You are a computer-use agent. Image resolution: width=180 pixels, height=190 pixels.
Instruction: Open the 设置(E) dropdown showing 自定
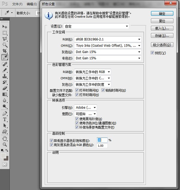click(96, 26)
